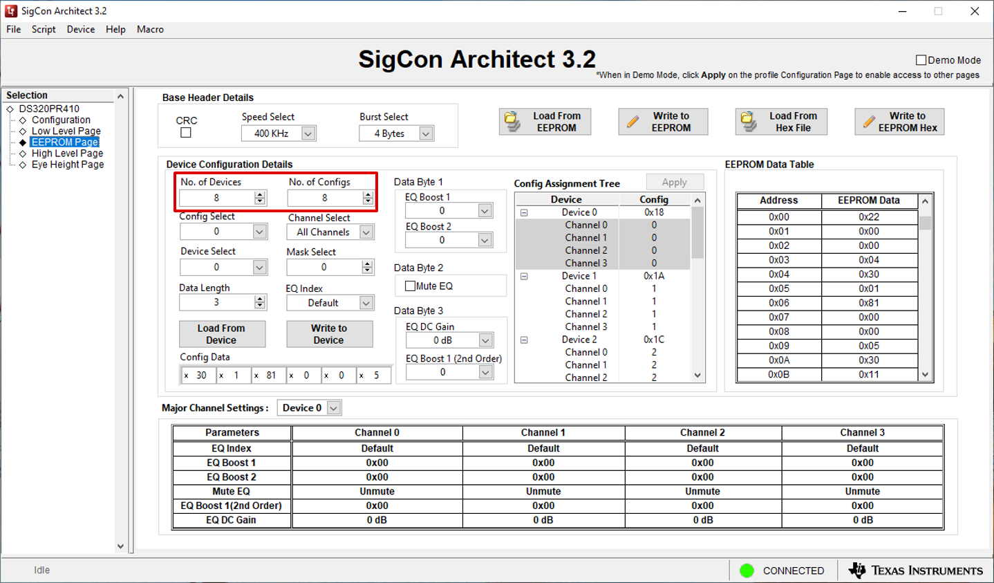Open the EQ DC Gain dropdown
The image size is (994, 583).
tap(485, 340)
